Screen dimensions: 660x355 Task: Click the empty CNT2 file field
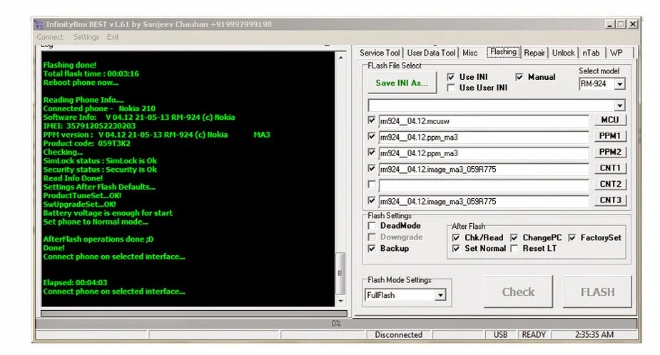(484, 185)
